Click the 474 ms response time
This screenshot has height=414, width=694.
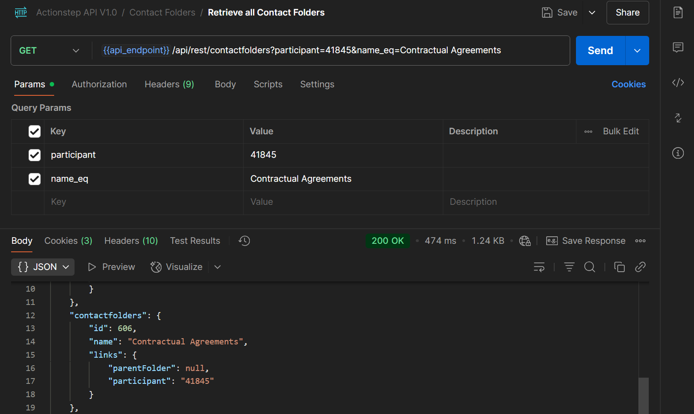tap(441, 241)
